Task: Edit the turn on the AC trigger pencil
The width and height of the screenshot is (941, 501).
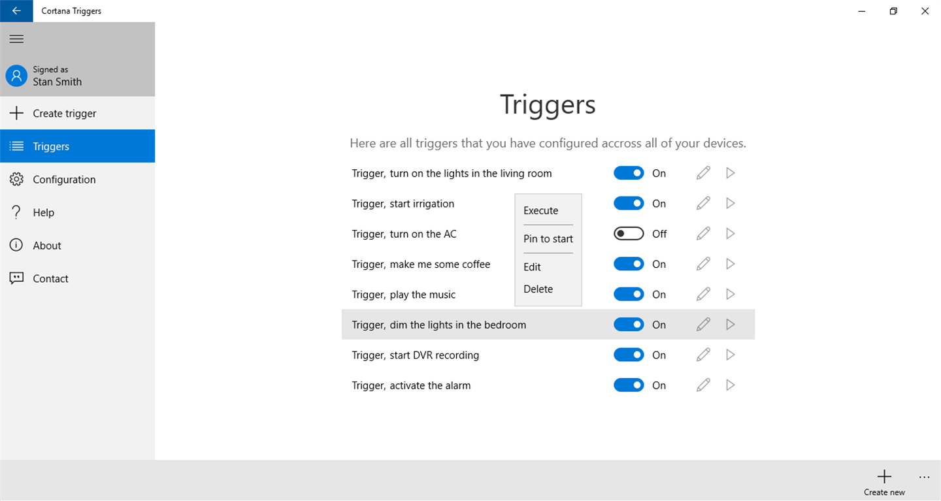Action: click(703, 234)
